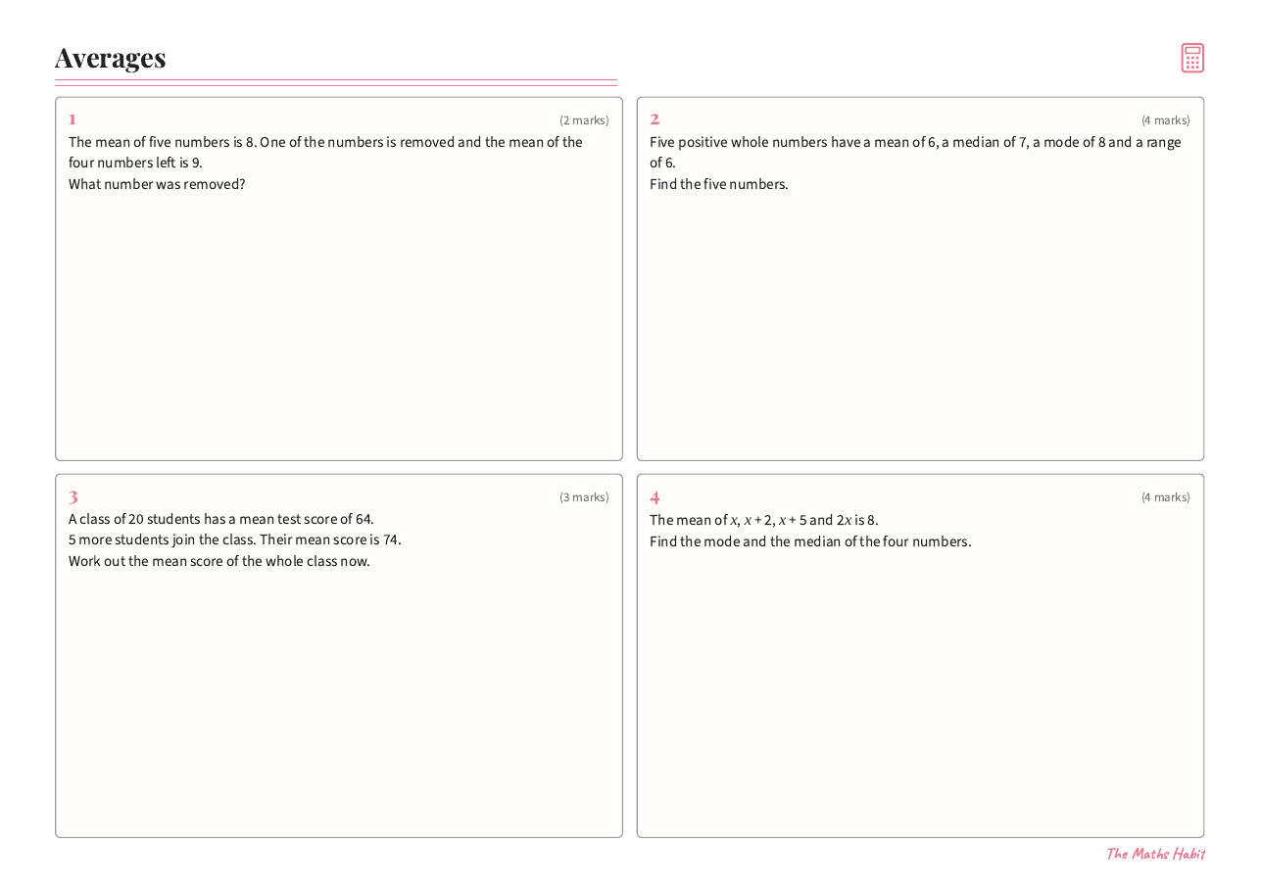Click "(4 marks)" in question 4
This screenshot has width=1261, height=890.
click(x=1166, y=497)
